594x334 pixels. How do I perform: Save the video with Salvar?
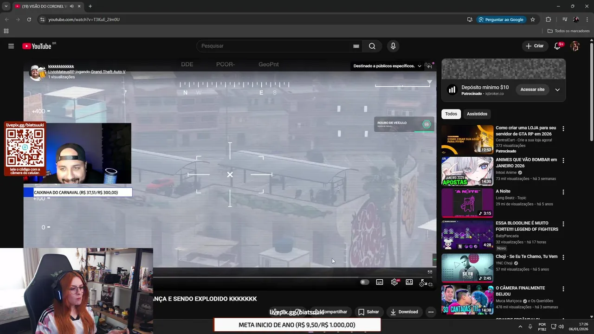[x=368, y=312]
